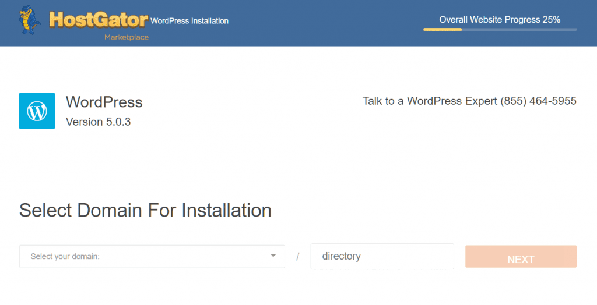The height and width of the screenshot is (305, 597).
Task: Click the HostGator logo text
Action: pos(98,20)
